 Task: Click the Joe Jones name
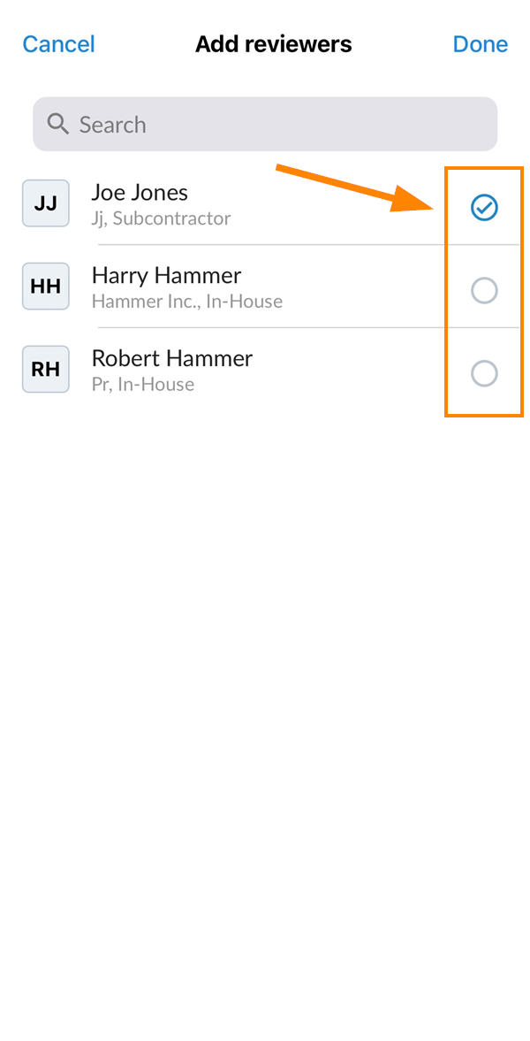pos(140,192)
